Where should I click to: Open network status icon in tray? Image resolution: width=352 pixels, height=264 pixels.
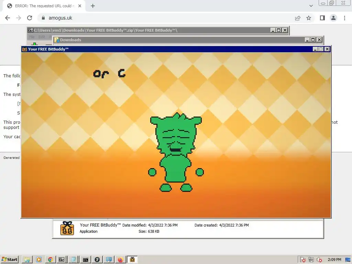pyautogui.click(x=311, y=260)
